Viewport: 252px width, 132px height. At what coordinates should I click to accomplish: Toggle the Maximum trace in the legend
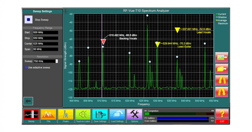click(223, 24)
